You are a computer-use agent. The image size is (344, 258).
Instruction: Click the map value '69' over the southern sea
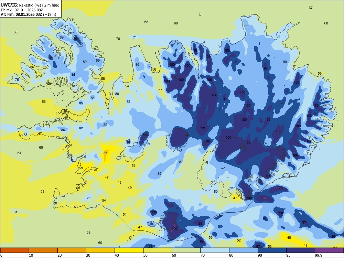coord(88,232)
